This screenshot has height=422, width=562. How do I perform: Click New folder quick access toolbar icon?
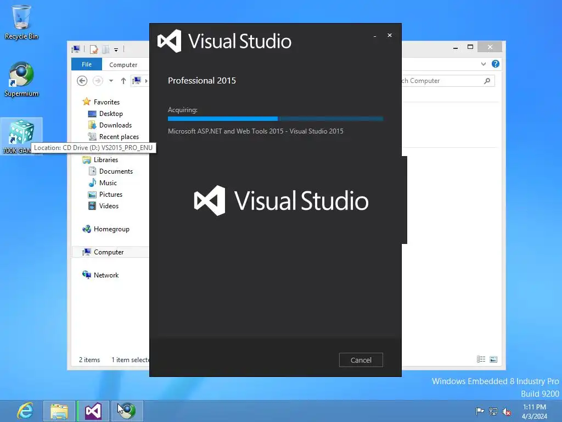pyautogui.click(x=106, y=49)
